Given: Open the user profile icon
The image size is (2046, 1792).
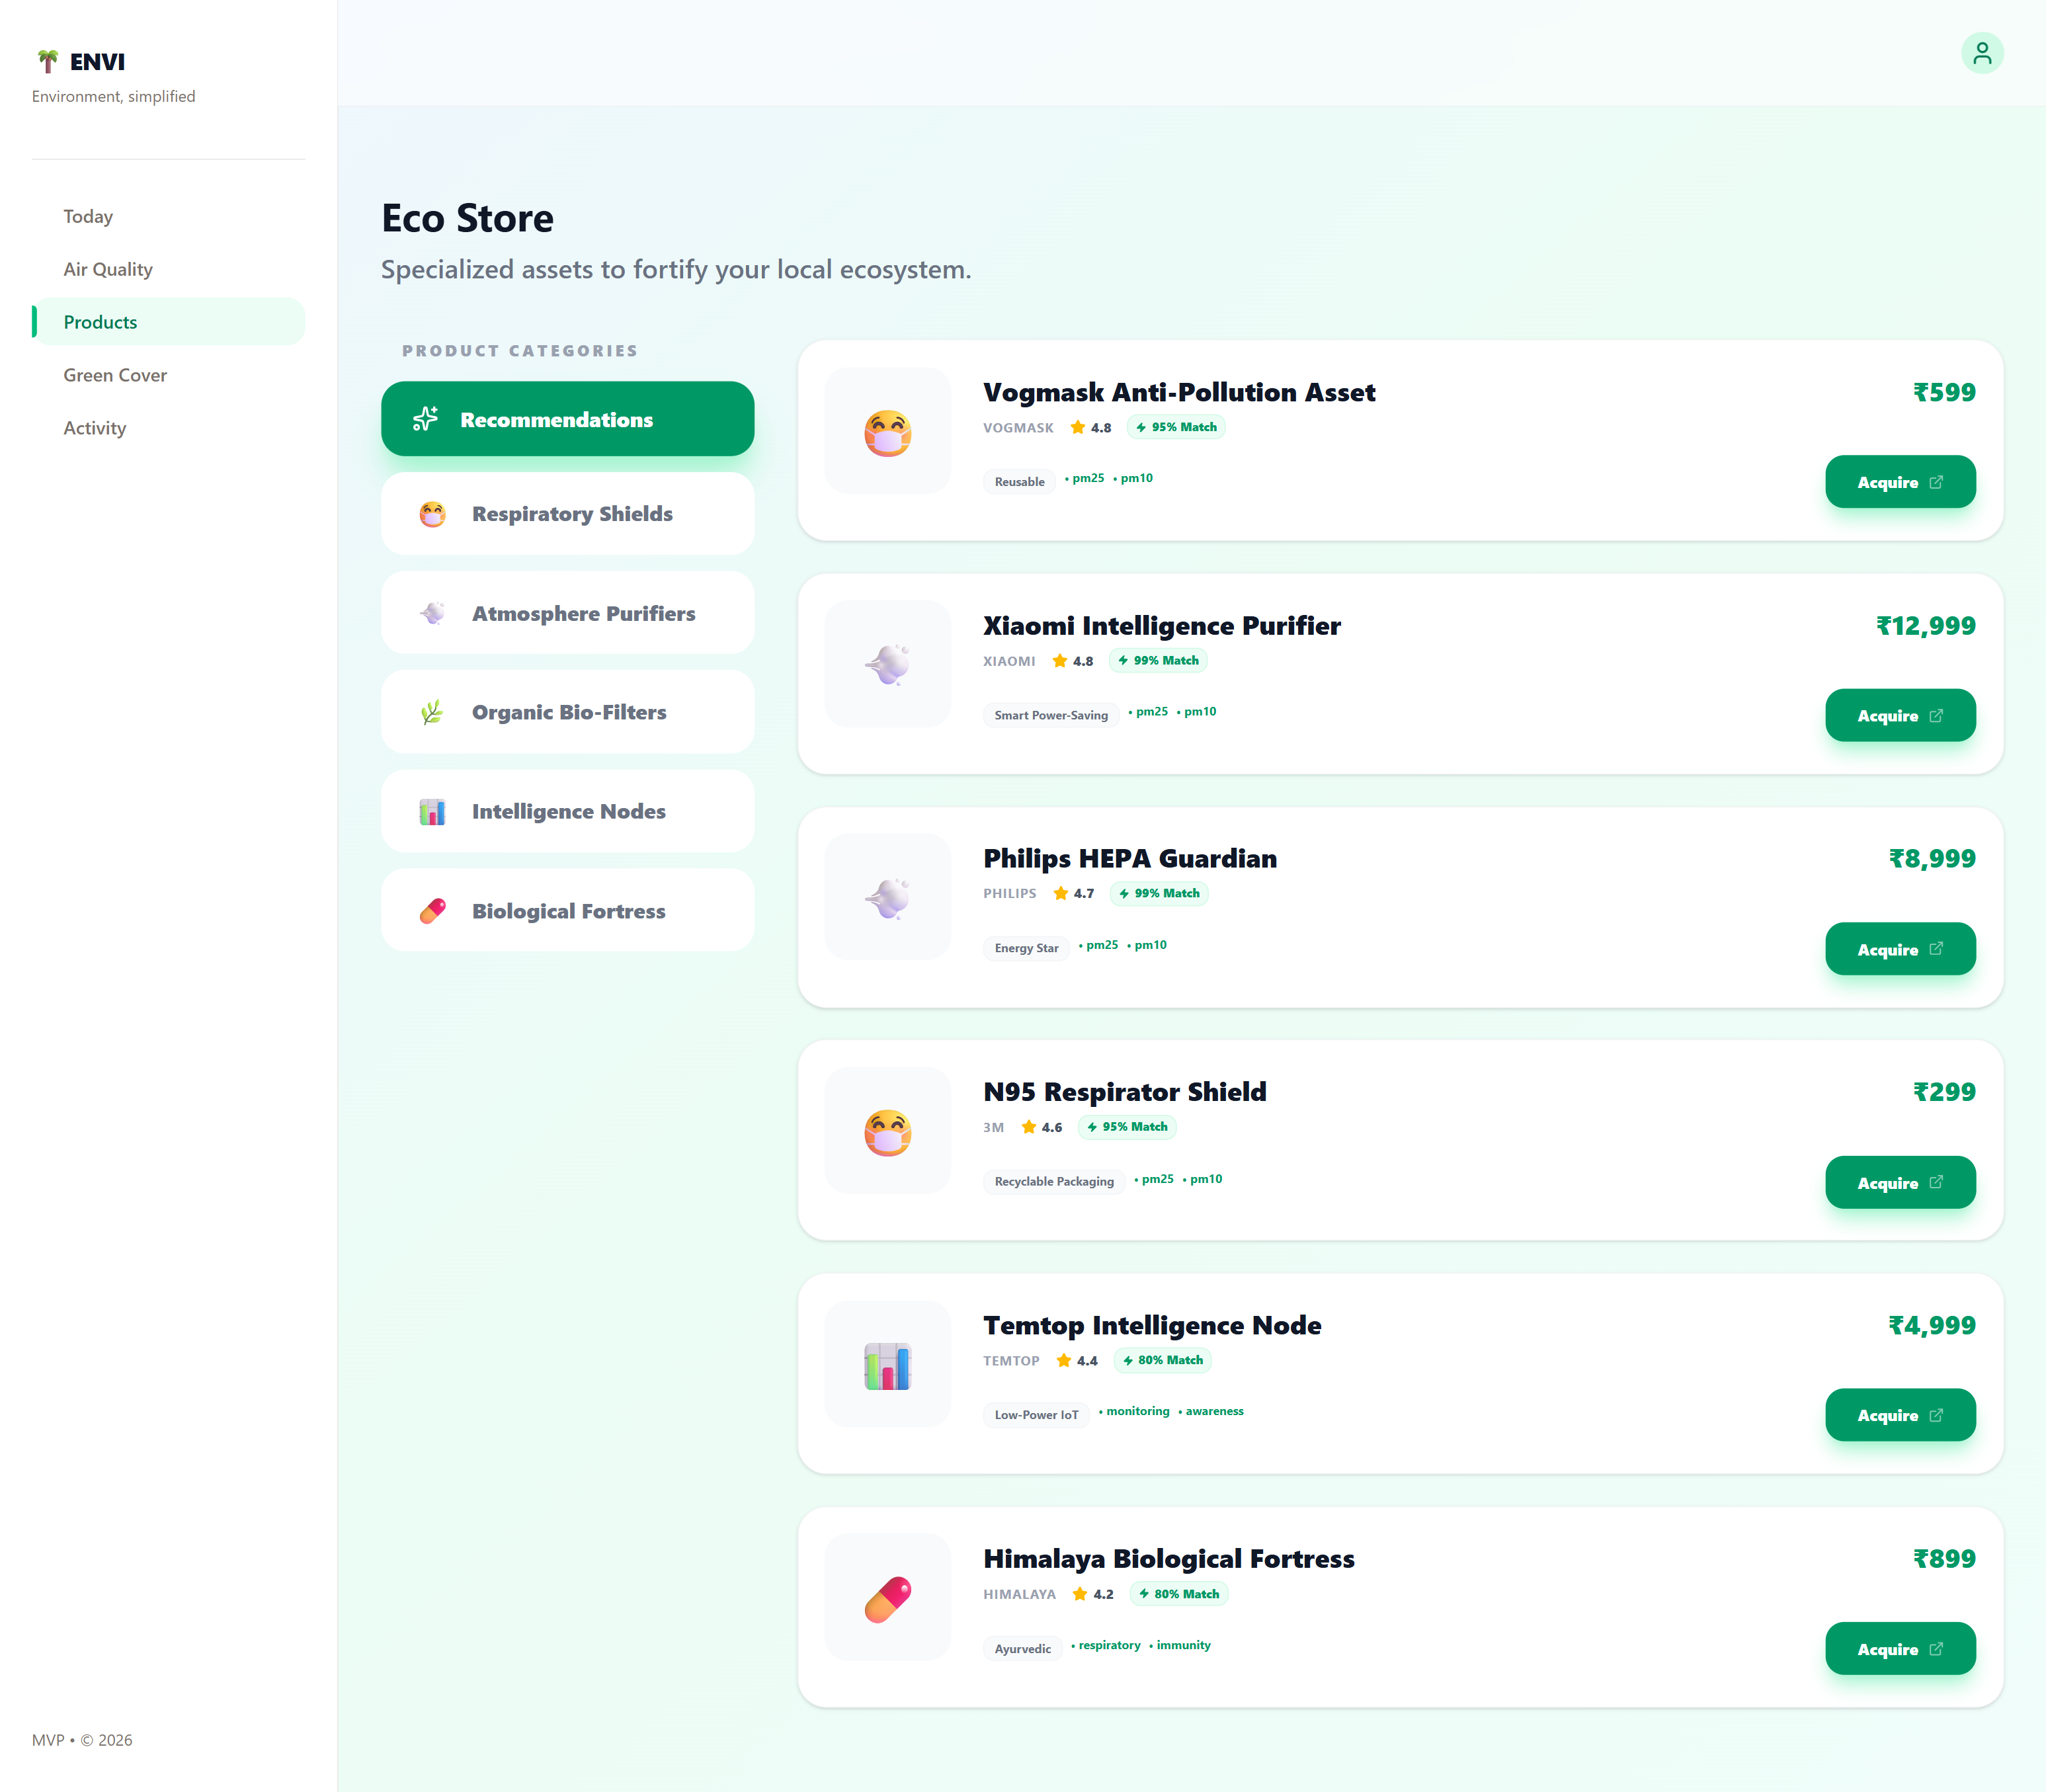Looking at the screenshot, I should (x=1981, y=53).
